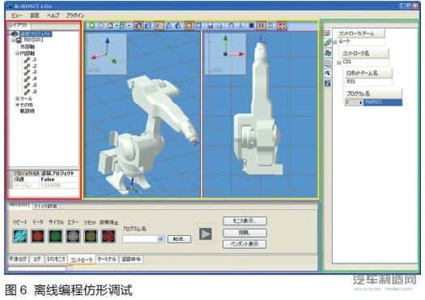Click the orange highlighted toolbar icon

click(189, 26)
